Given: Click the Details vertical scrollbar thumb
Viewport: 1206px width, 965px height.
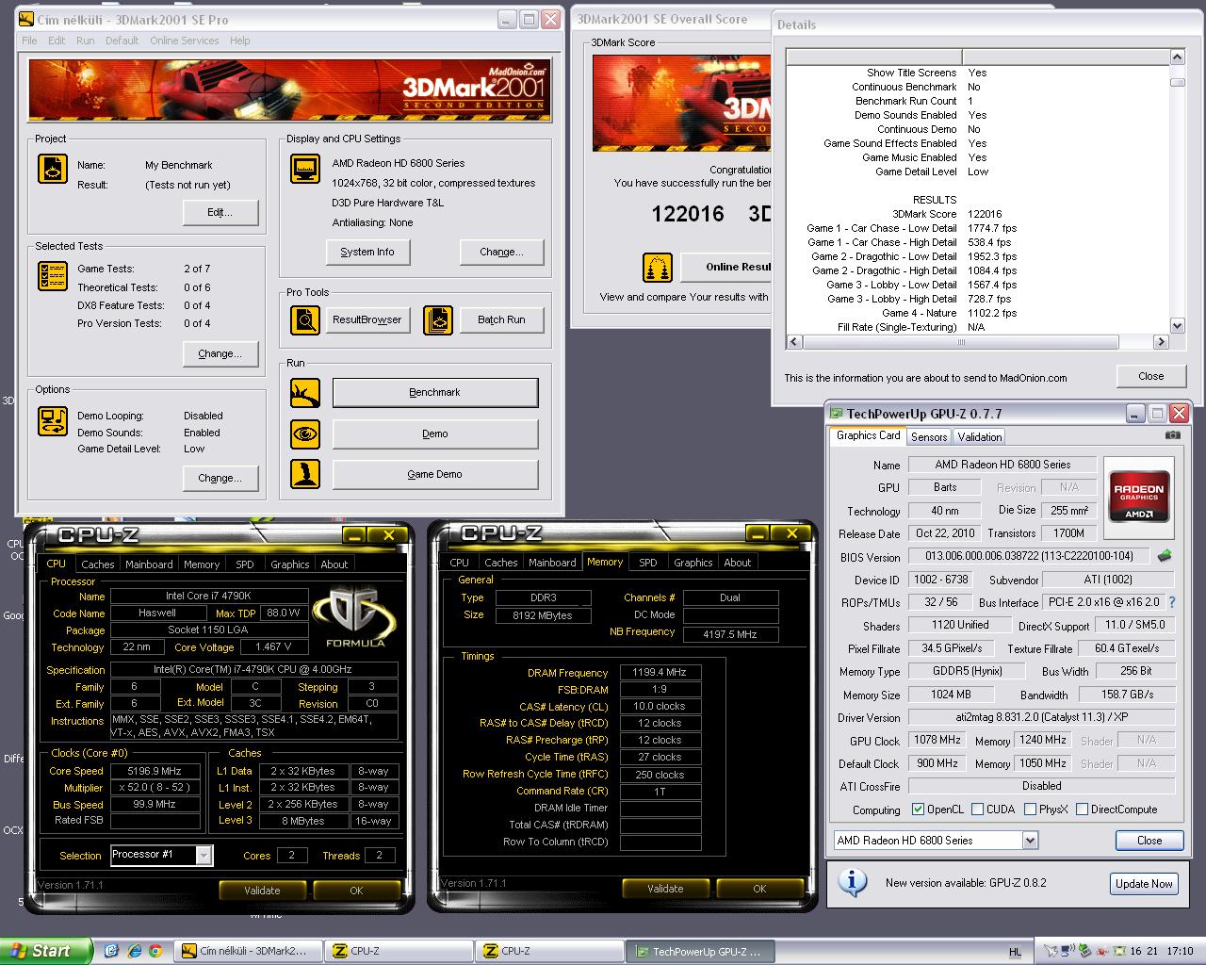Looking at the screenshot, I should pos(1177,82).
